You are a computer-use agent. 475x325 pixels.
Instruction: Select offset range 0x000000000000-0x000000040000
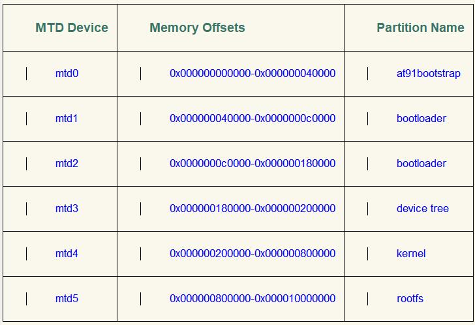click(253, 74)
